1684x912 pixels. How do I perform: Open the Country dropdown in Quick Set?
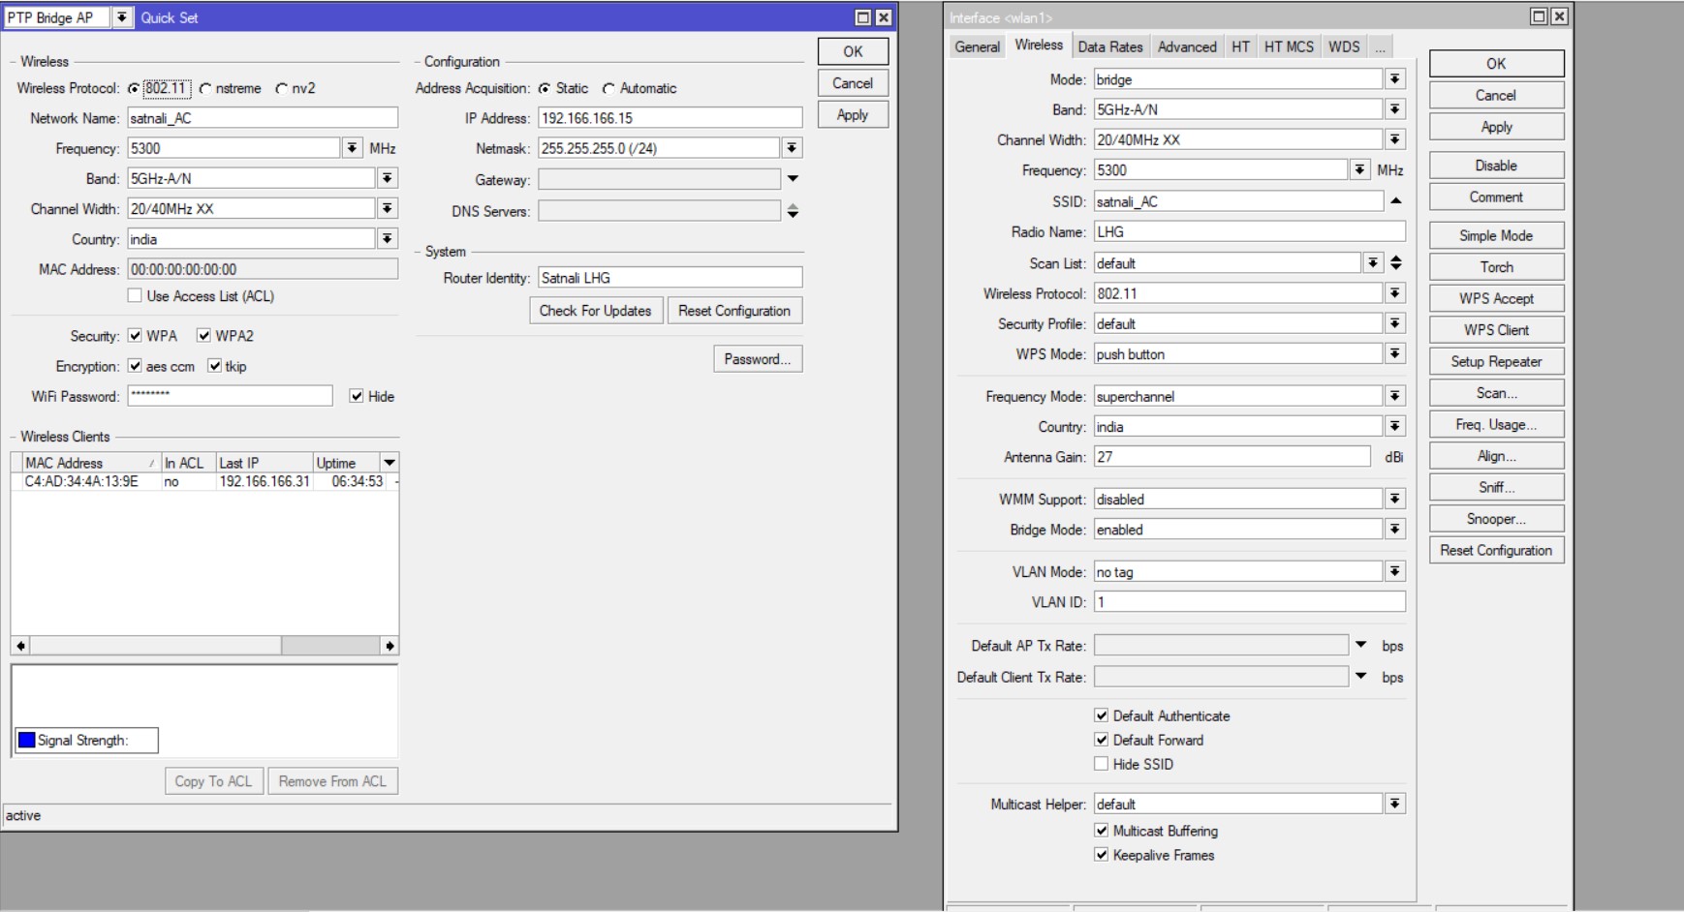click(387, 239)
